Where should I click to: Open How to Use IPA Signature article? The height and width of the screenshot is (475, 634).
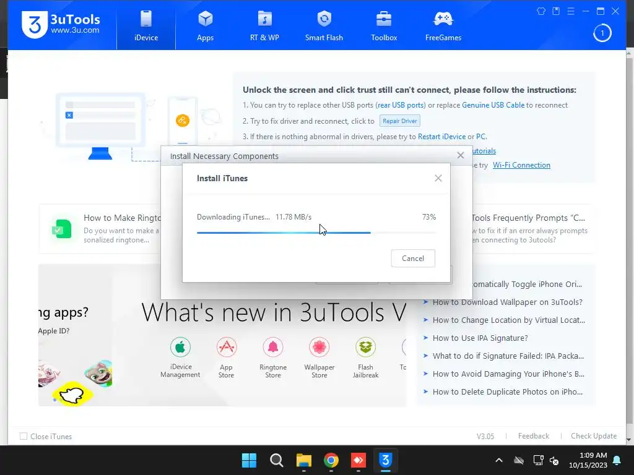(480, 338)
